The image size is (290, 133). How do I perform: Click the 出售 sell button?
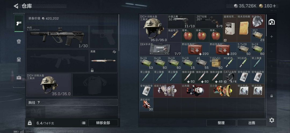point(252,123)
